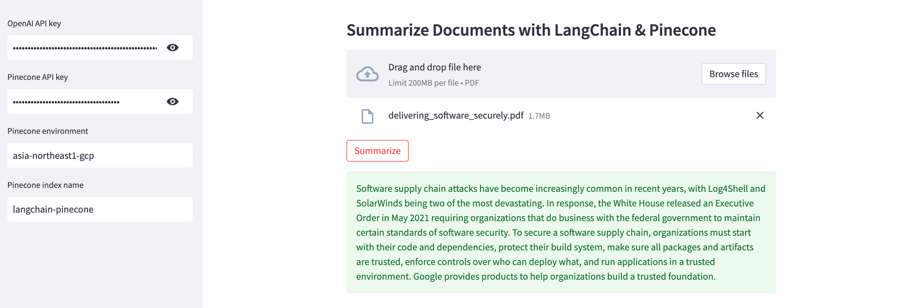Run the Summarize button

(377, 151)
